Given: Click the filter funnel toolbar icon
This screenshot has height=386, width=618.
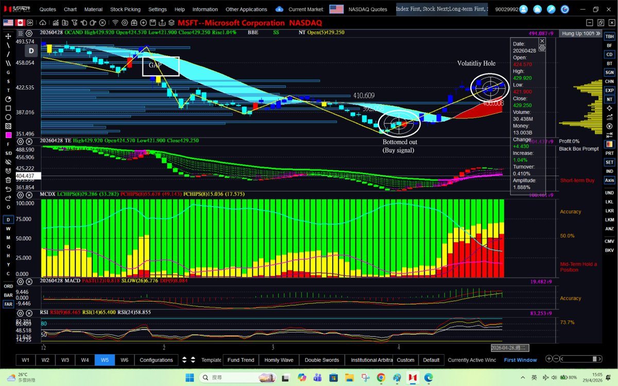Looking at the screenshot, I should click(75, 23).
